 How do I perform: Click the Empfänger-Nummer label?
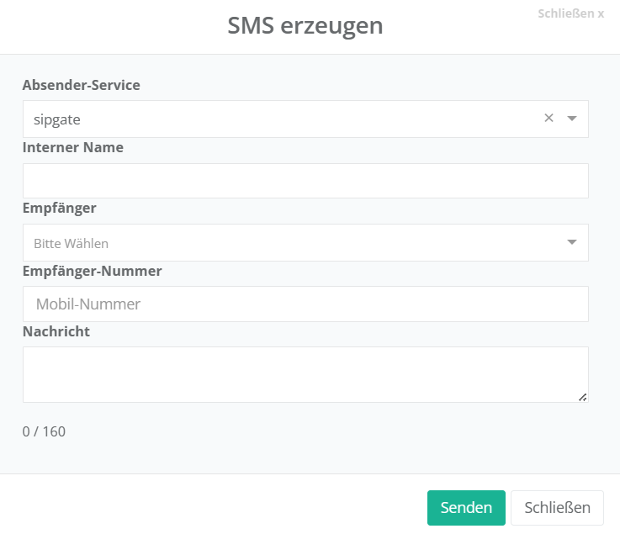[x=93, y=271]
